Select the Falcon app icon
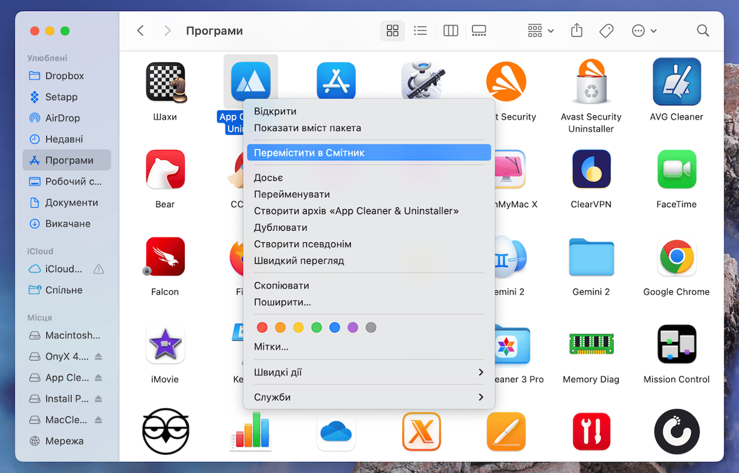The image size is (739, 473). tap(165, 257)
